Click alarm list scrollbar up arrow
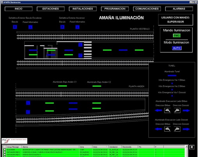Viewport: 198px width, 157px height. [x=187, y=146]
